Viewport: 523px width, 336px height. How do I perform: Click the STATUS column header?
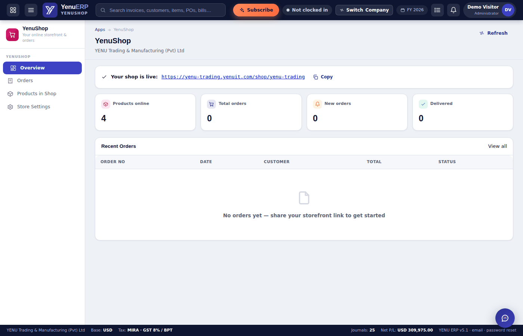coord(447,162)
